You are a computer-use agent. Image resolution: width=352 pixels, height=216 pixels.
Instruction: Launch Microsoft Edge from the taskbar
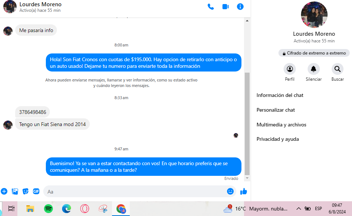click(67, 209)
